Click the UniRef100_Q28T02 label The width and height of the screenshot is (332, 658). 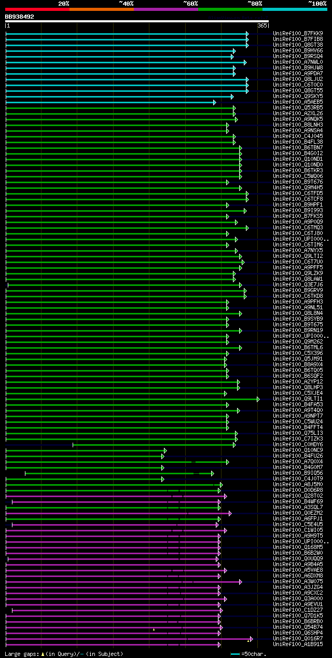298,496
